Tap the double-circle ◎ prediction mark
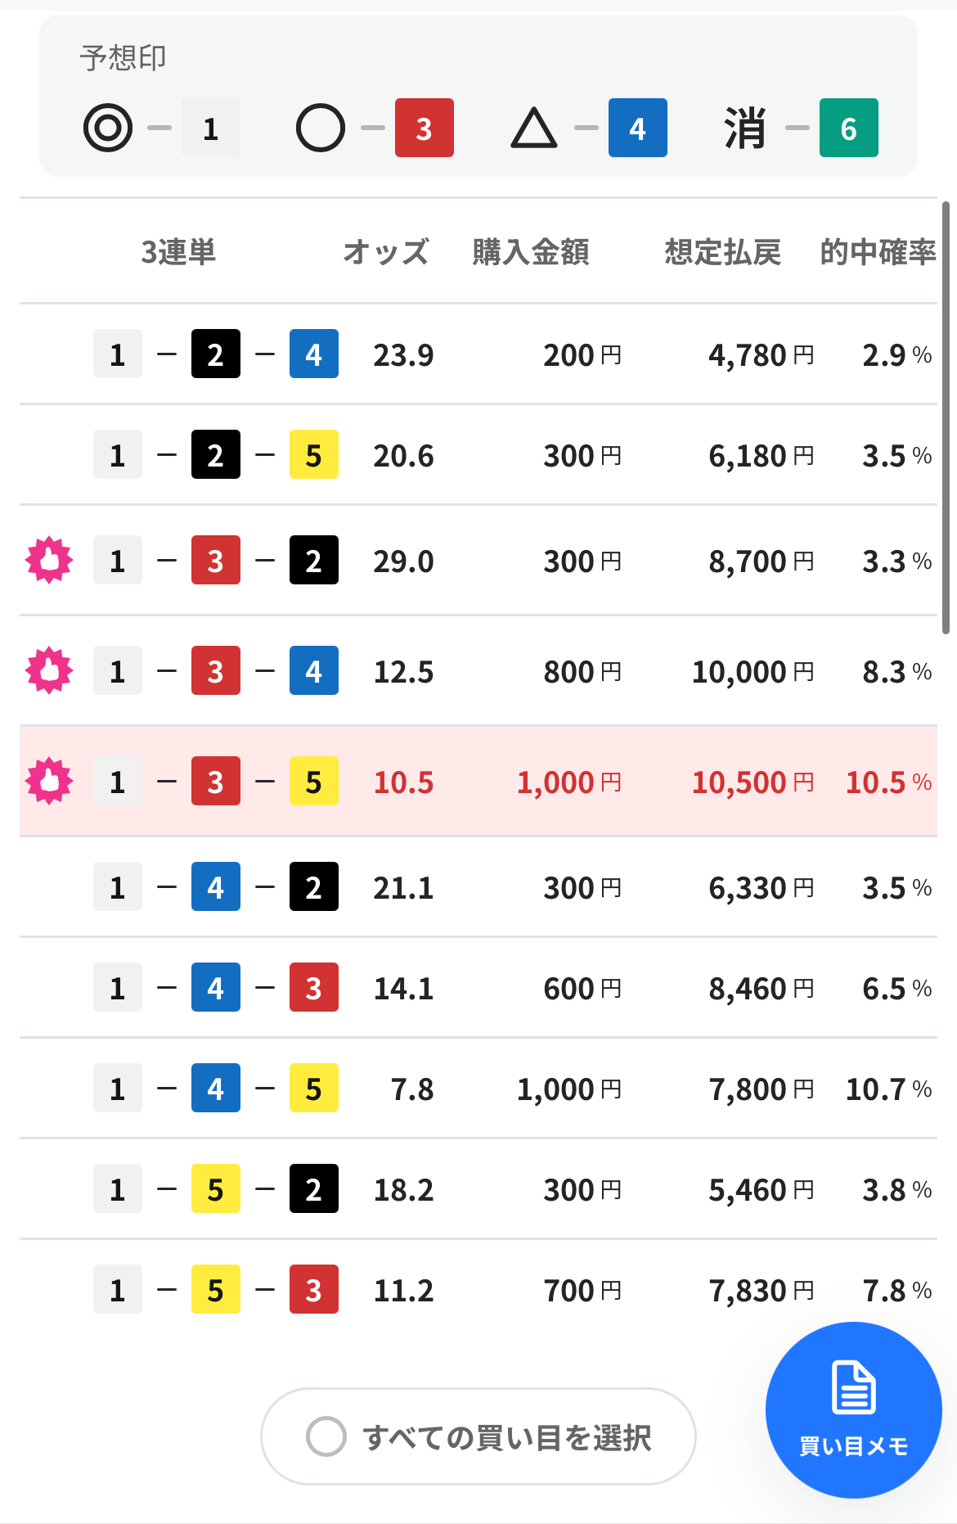The image size is (957, 1524). 108,128
